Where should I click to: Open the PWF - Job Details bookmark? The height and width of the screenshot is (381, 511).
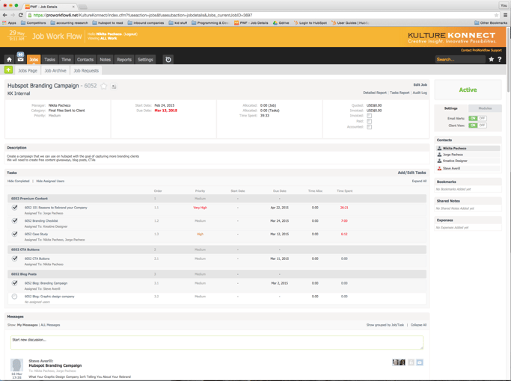click(x=251, y=22)
